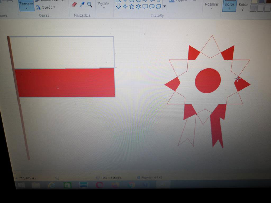This screenshot has width=271, height=203.
Task: Choose the five-point star shape
Action: pos(132,6)
